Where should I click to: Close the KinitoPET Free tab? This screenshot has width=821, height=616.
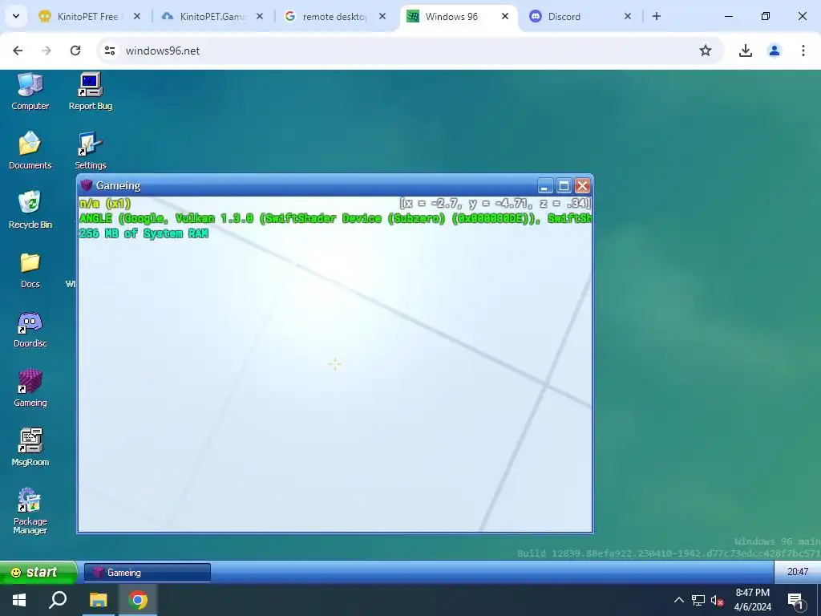click(x=136, y=17)
